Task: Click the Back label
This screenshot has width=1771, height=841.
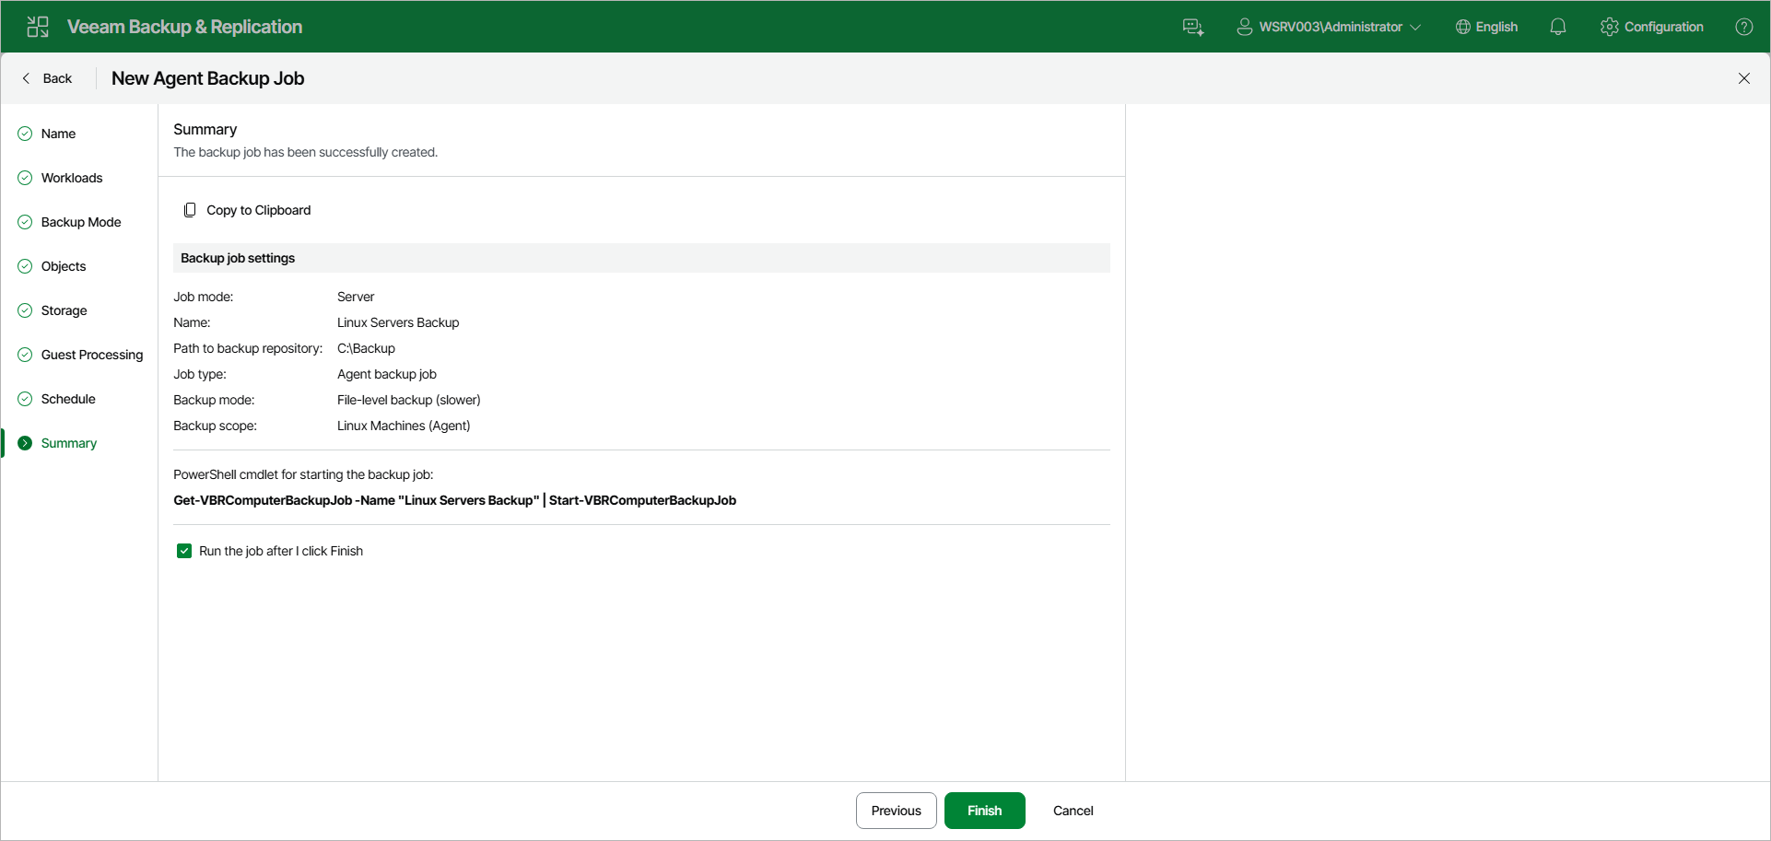Action: click(x=57, y=78)
